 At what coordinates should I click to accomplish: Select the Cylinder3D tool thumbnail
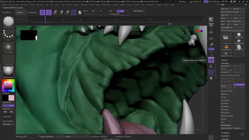(239, 47)
